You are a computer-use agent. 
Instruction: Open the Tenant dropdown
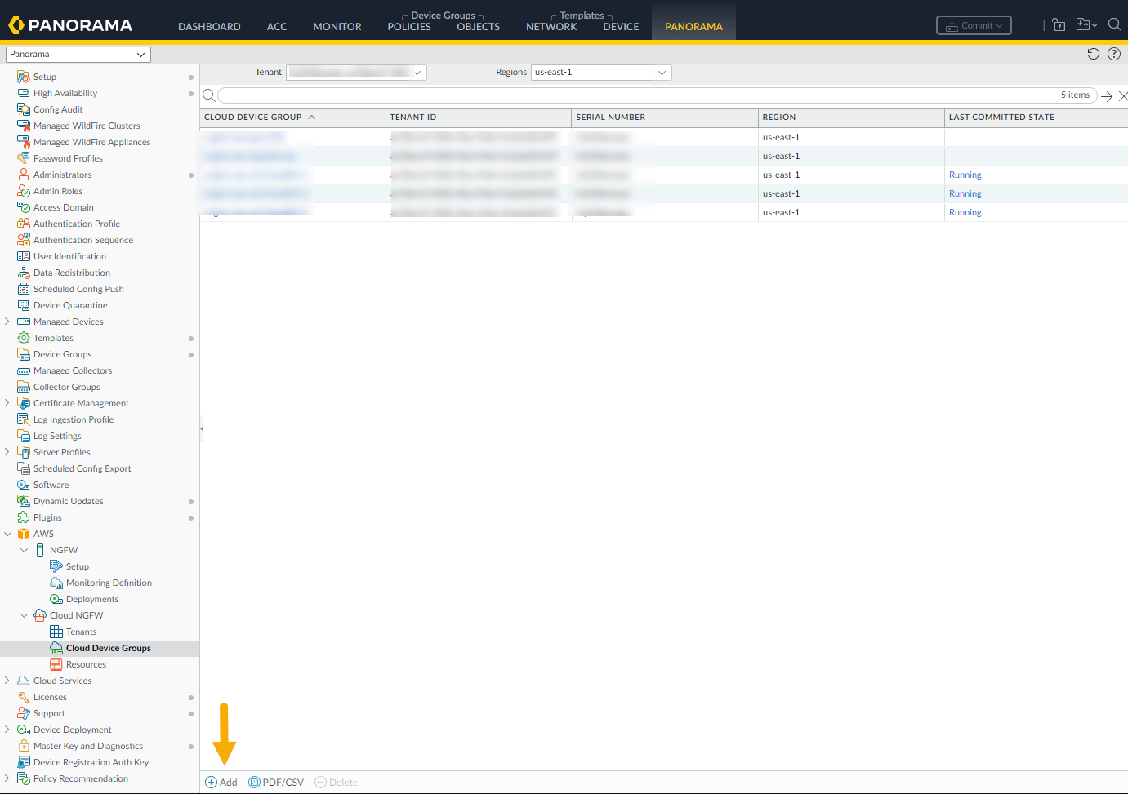tap(357, 73)
